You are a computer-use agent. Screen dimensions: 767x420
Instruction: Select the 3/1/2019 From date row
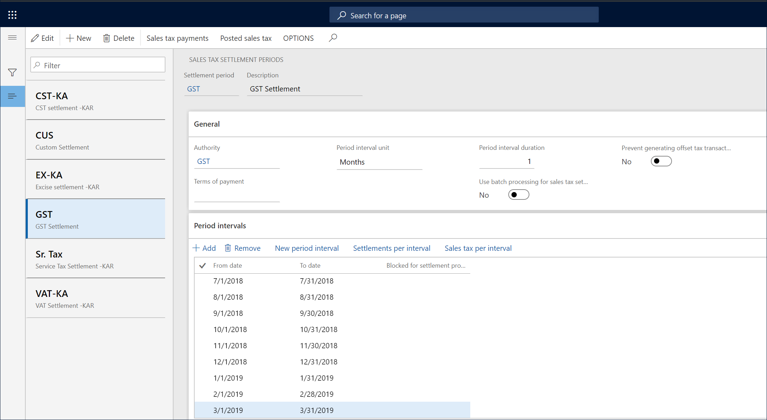click(228, 410)
